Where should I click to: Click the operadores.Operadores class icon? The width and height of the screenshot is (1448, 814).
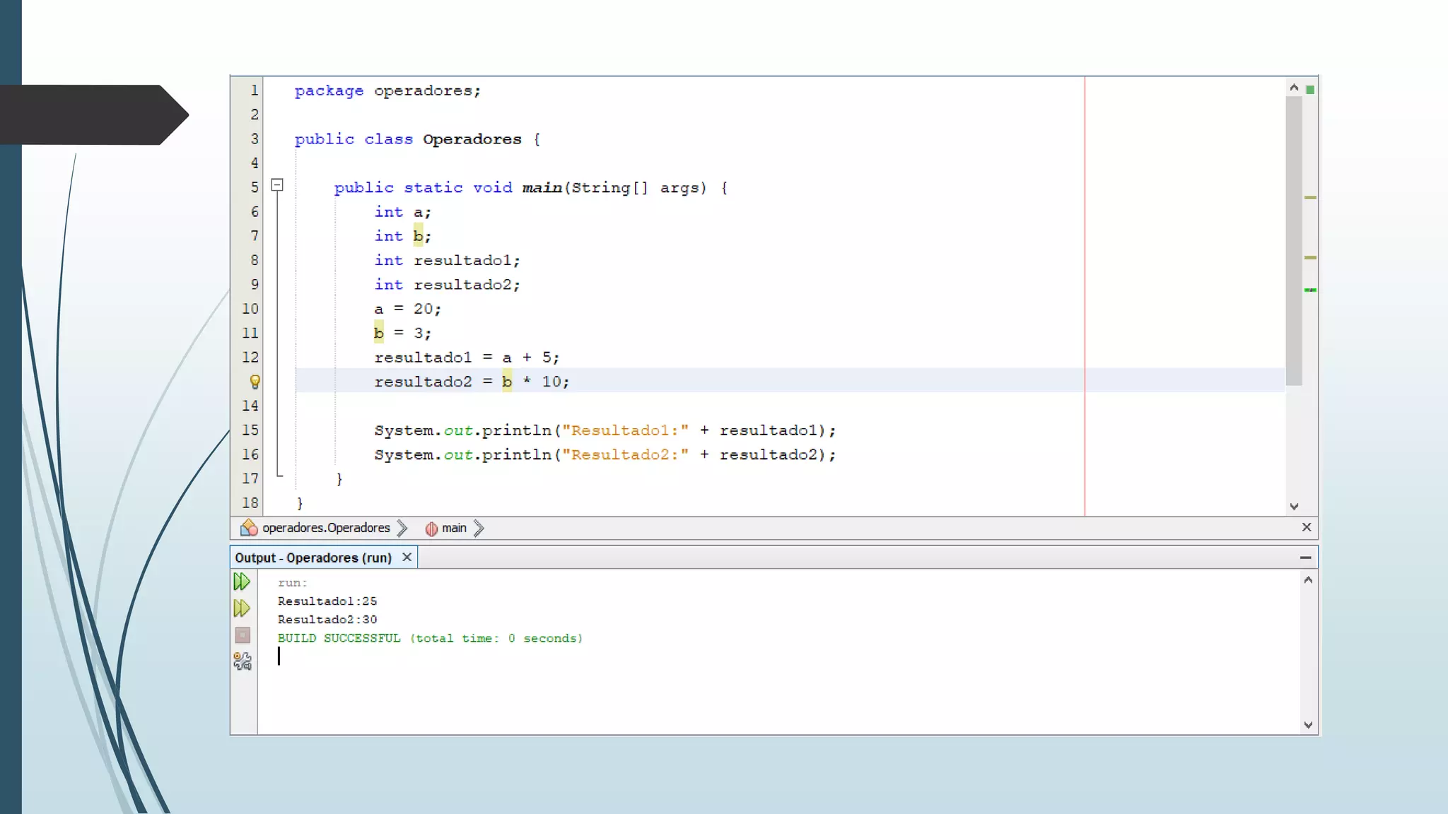(x=249, y=528)
